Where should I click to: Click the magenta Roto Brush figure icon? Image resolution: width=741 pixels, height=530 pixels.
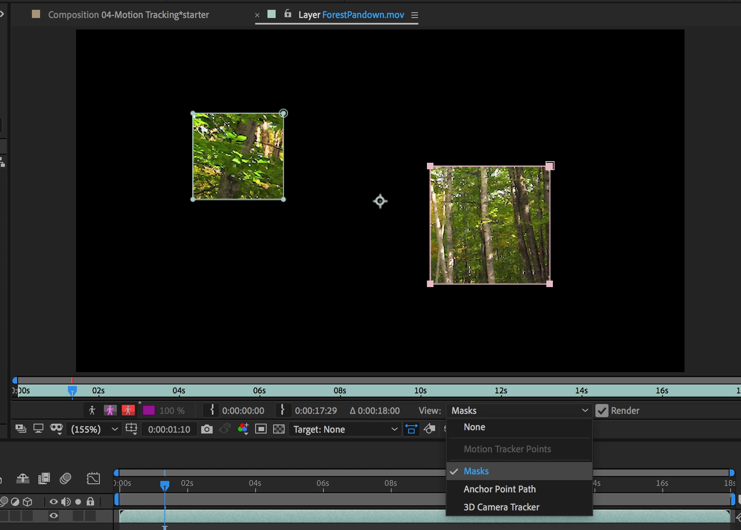click(x=110, y=410)
